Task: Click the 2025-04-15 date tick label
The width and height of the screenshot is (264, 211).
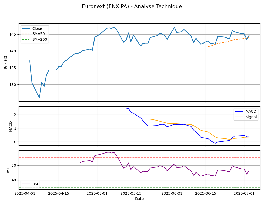Action: [59, 193]
